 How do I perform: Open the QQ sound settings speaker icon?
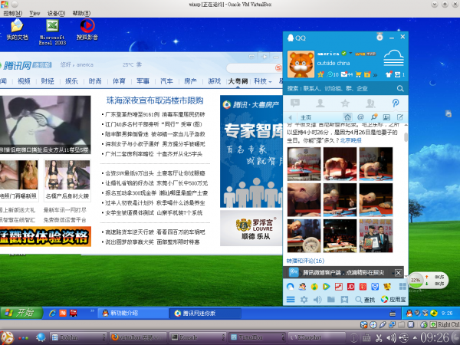coord(317,299)
